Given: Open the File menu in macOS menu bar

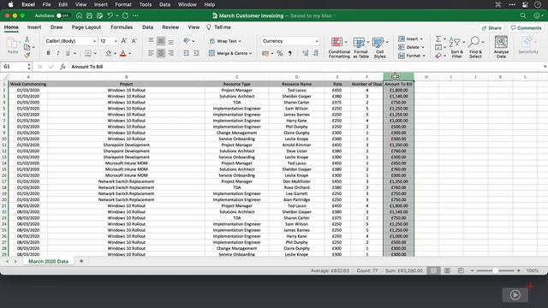Looking at the screenshot, I should coord(46,4).
